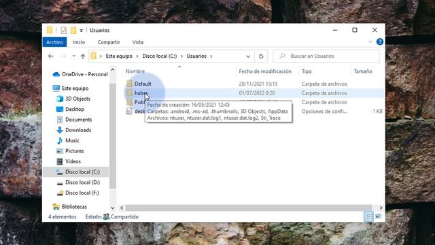Go up one level with up arrow
This screenshot has width=435, height=245.
pyautogui.click(x=83, y=56)
